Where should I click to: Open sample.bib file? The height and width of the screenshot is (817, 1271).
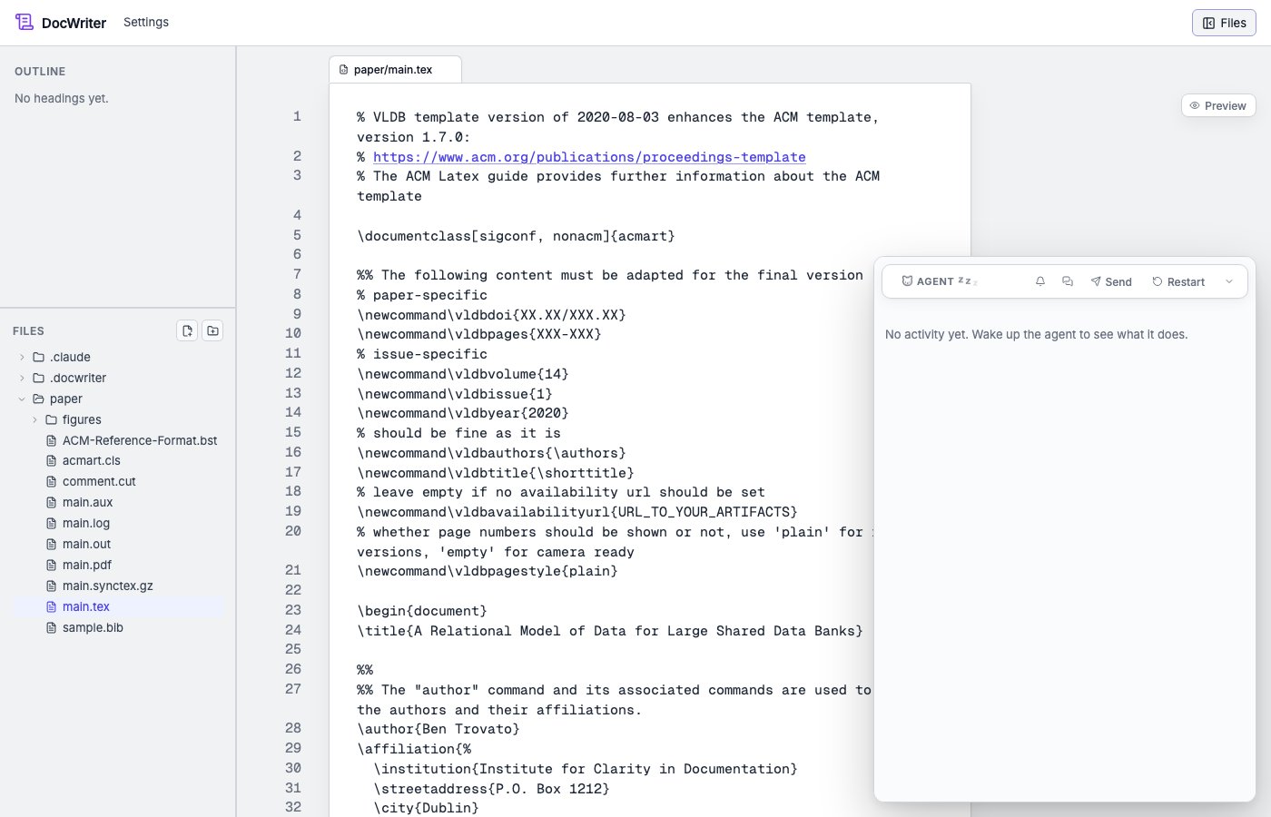pos(93,627)
